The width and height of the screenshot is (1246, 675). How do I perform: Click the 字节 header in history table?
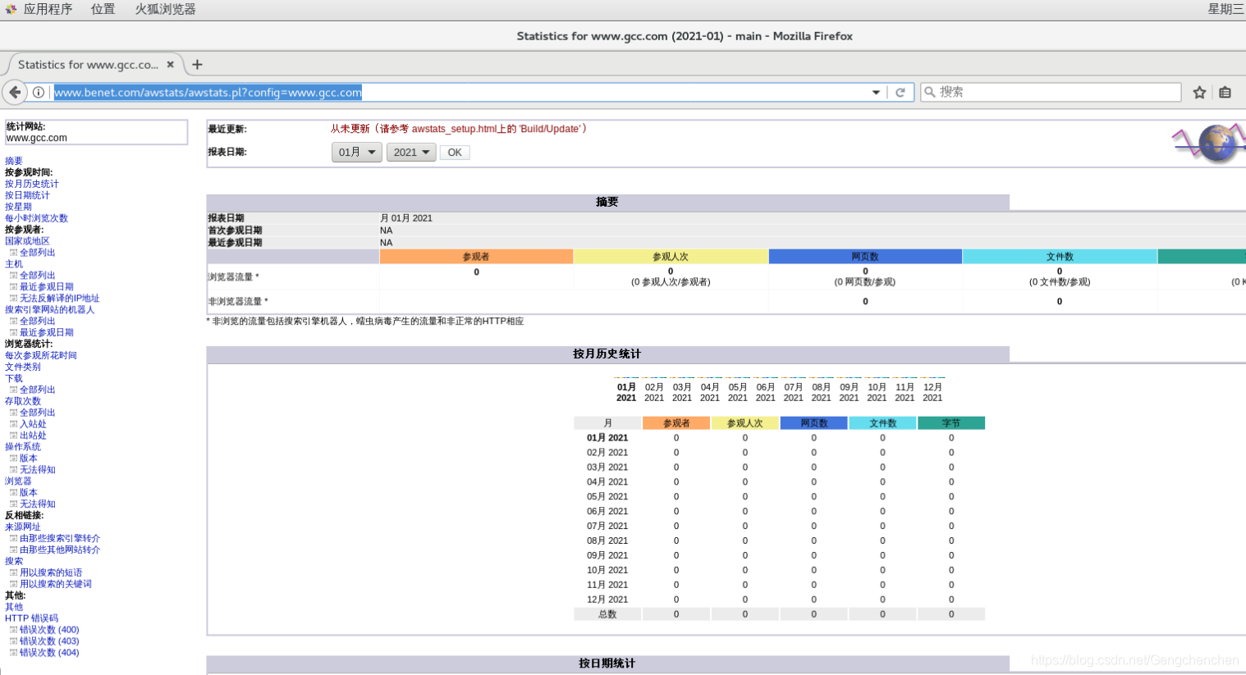coord(951,423)
